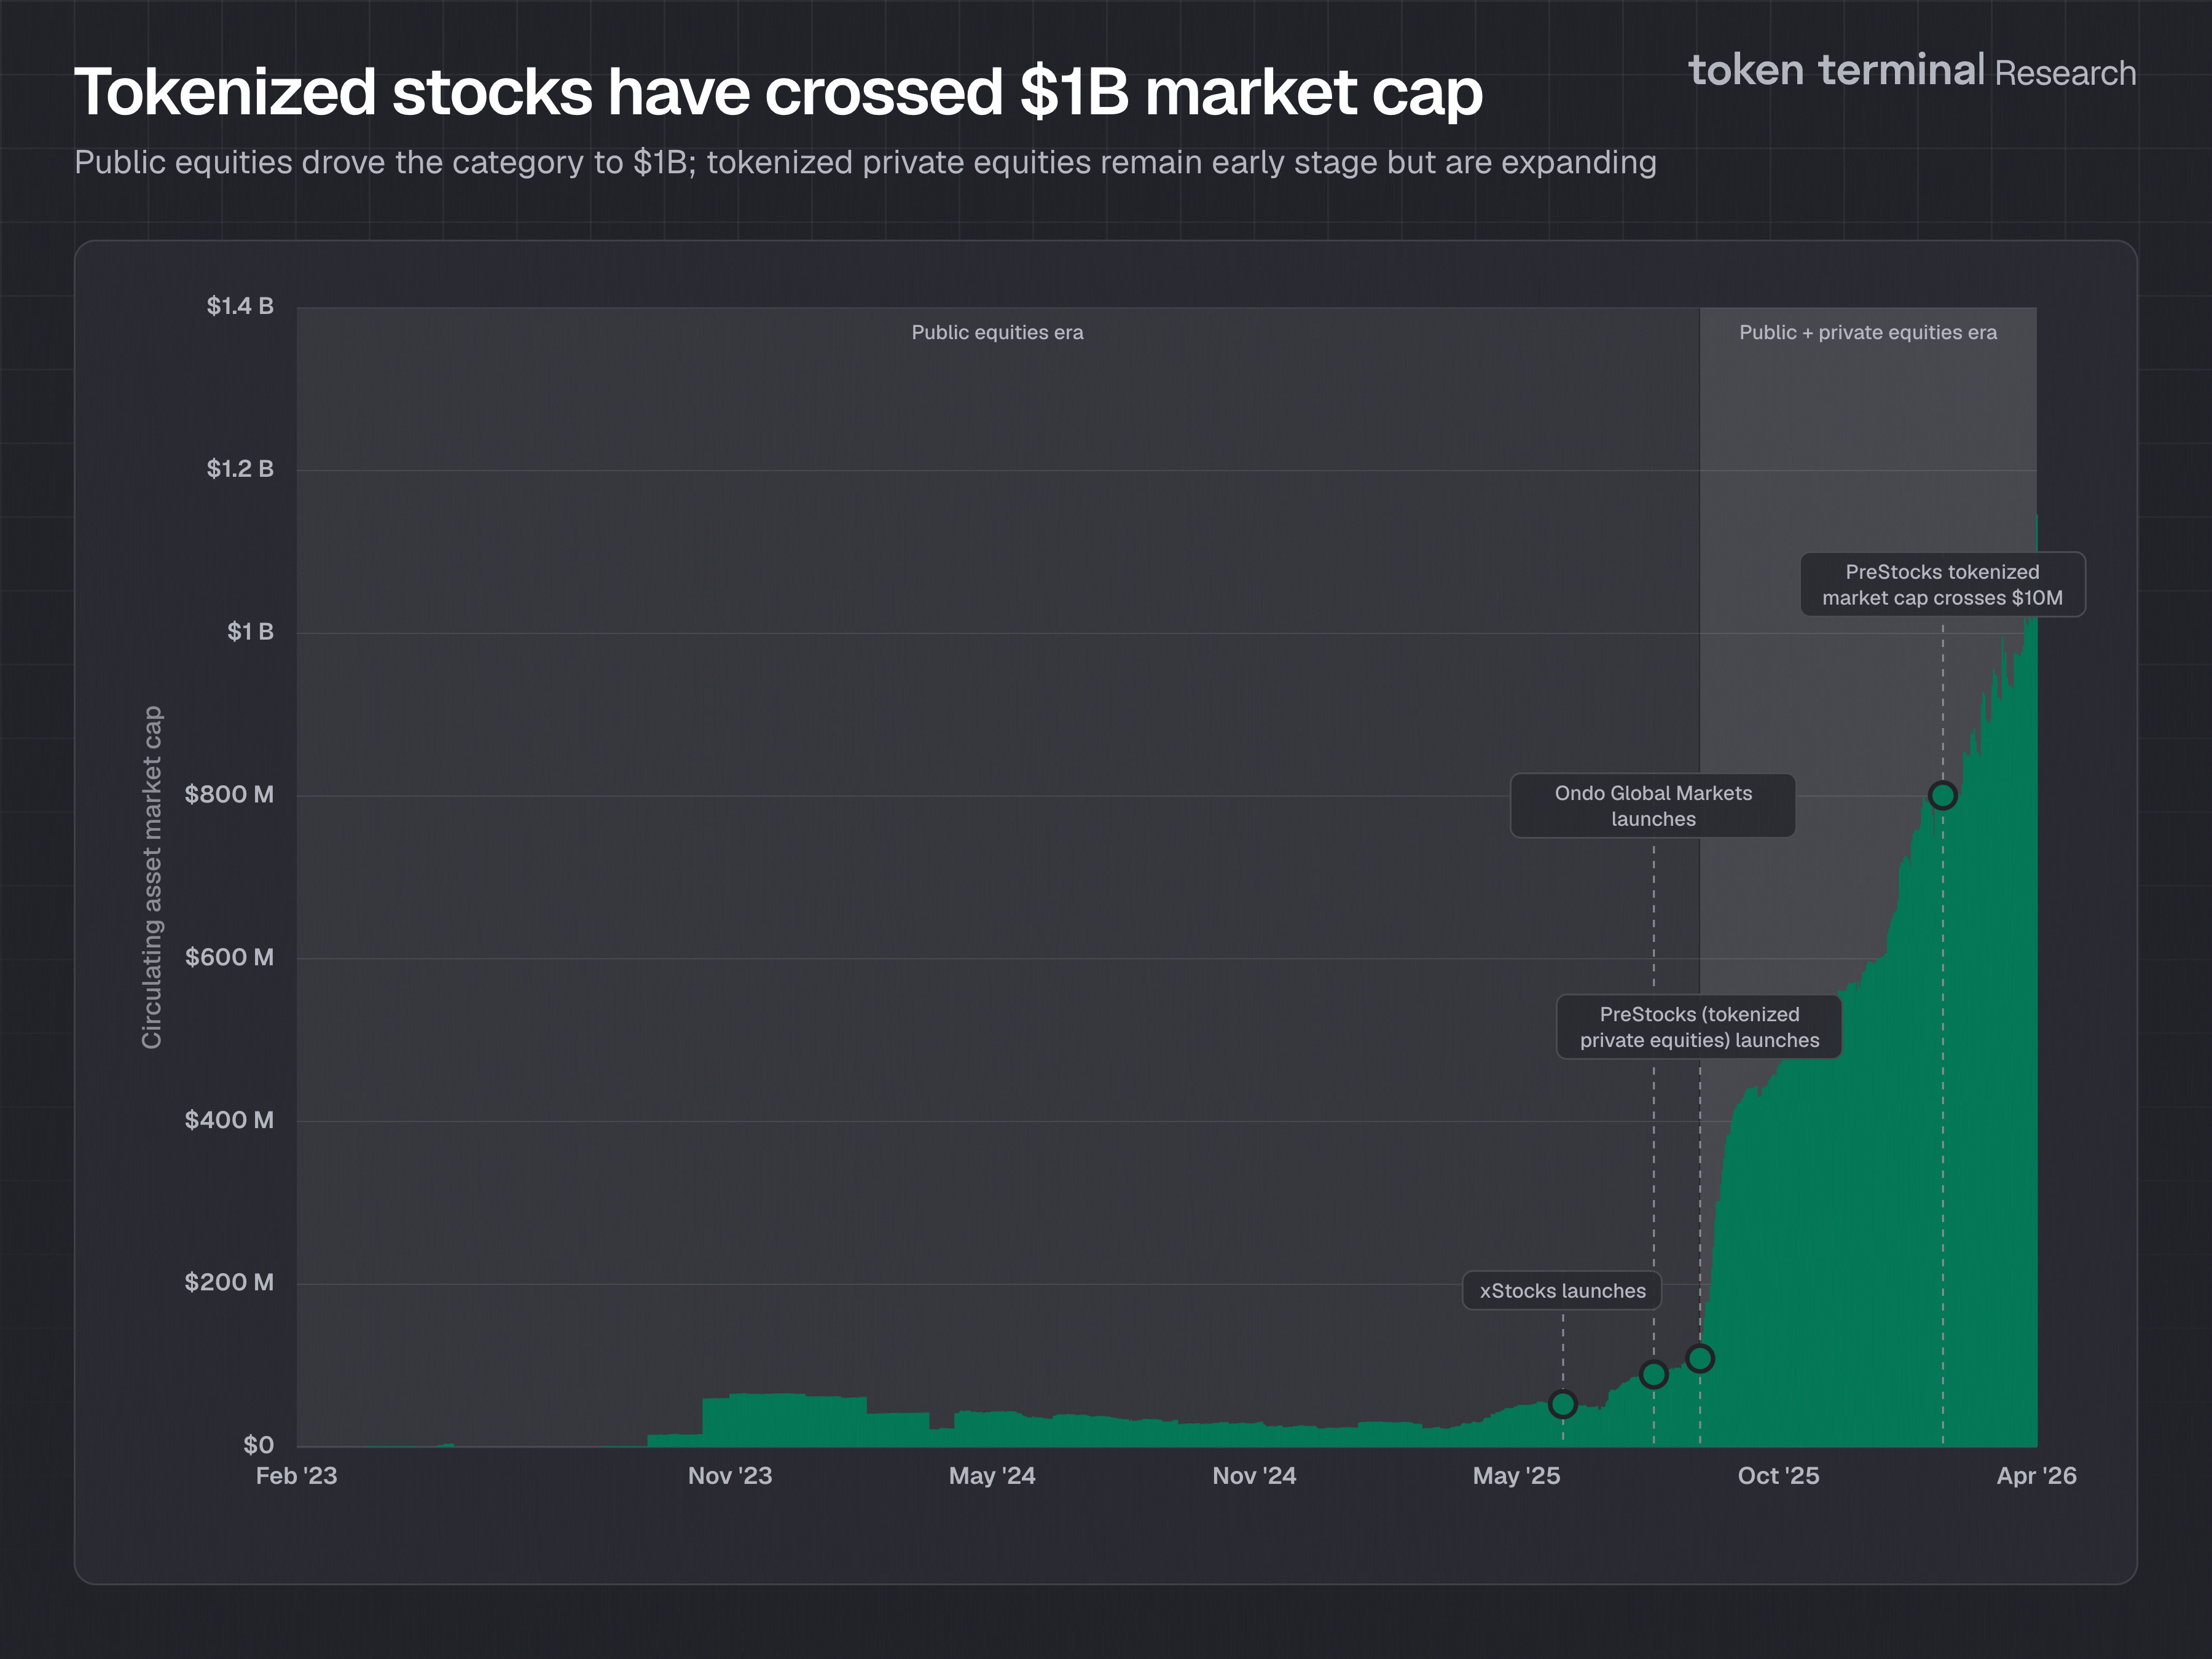Screen dimensions: 2212x1659
Task: Click the Circulating asset market cap axis title
Action: point(152,877)
